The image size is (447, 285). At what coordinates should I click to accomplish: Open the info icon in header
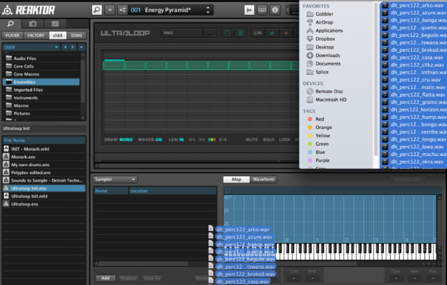[x=275, y=10]
